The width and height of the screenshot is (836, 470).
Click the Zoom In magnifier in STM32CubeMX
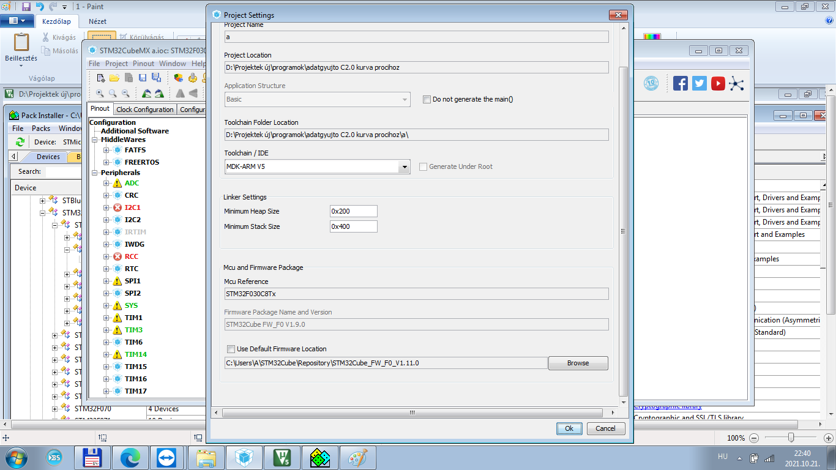click(100, 93)
